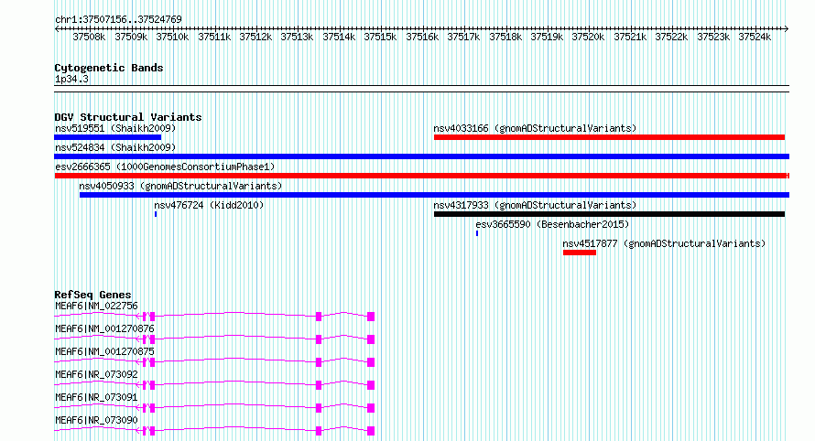
Task: Open MEAF6|NM_022756 transcript label
Action: (x=96, y=306)
